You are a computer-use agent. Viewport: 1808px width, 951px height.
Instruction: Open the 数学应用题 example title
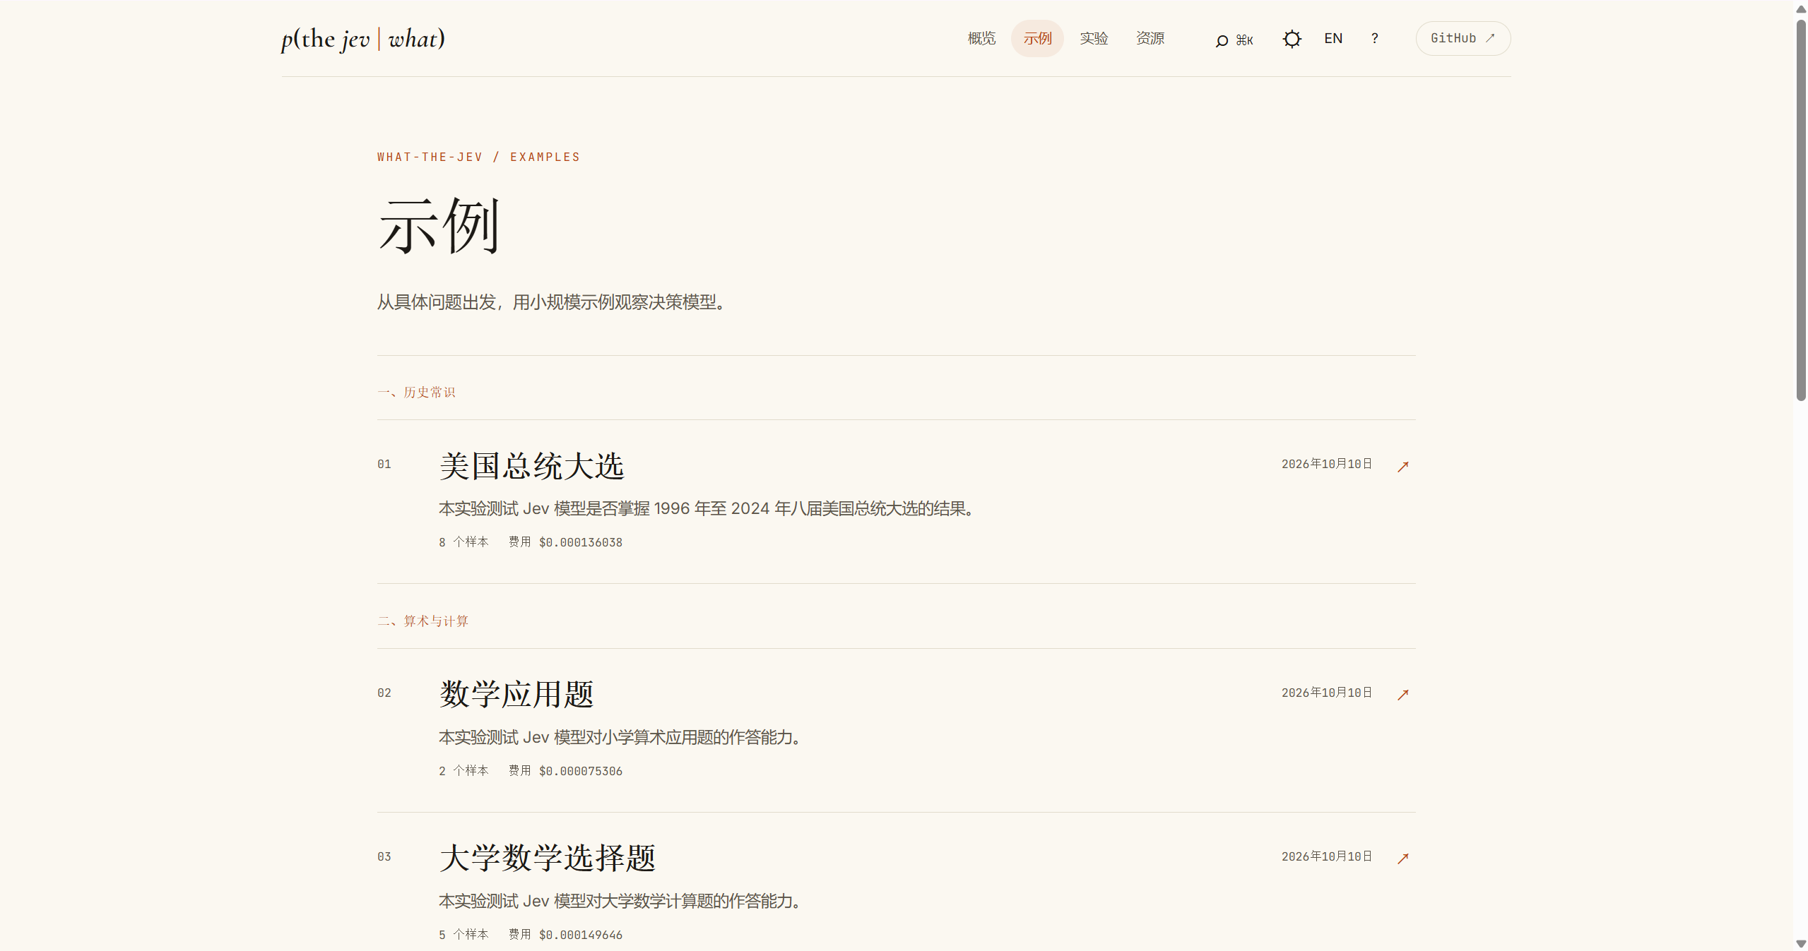pos(516,695)
